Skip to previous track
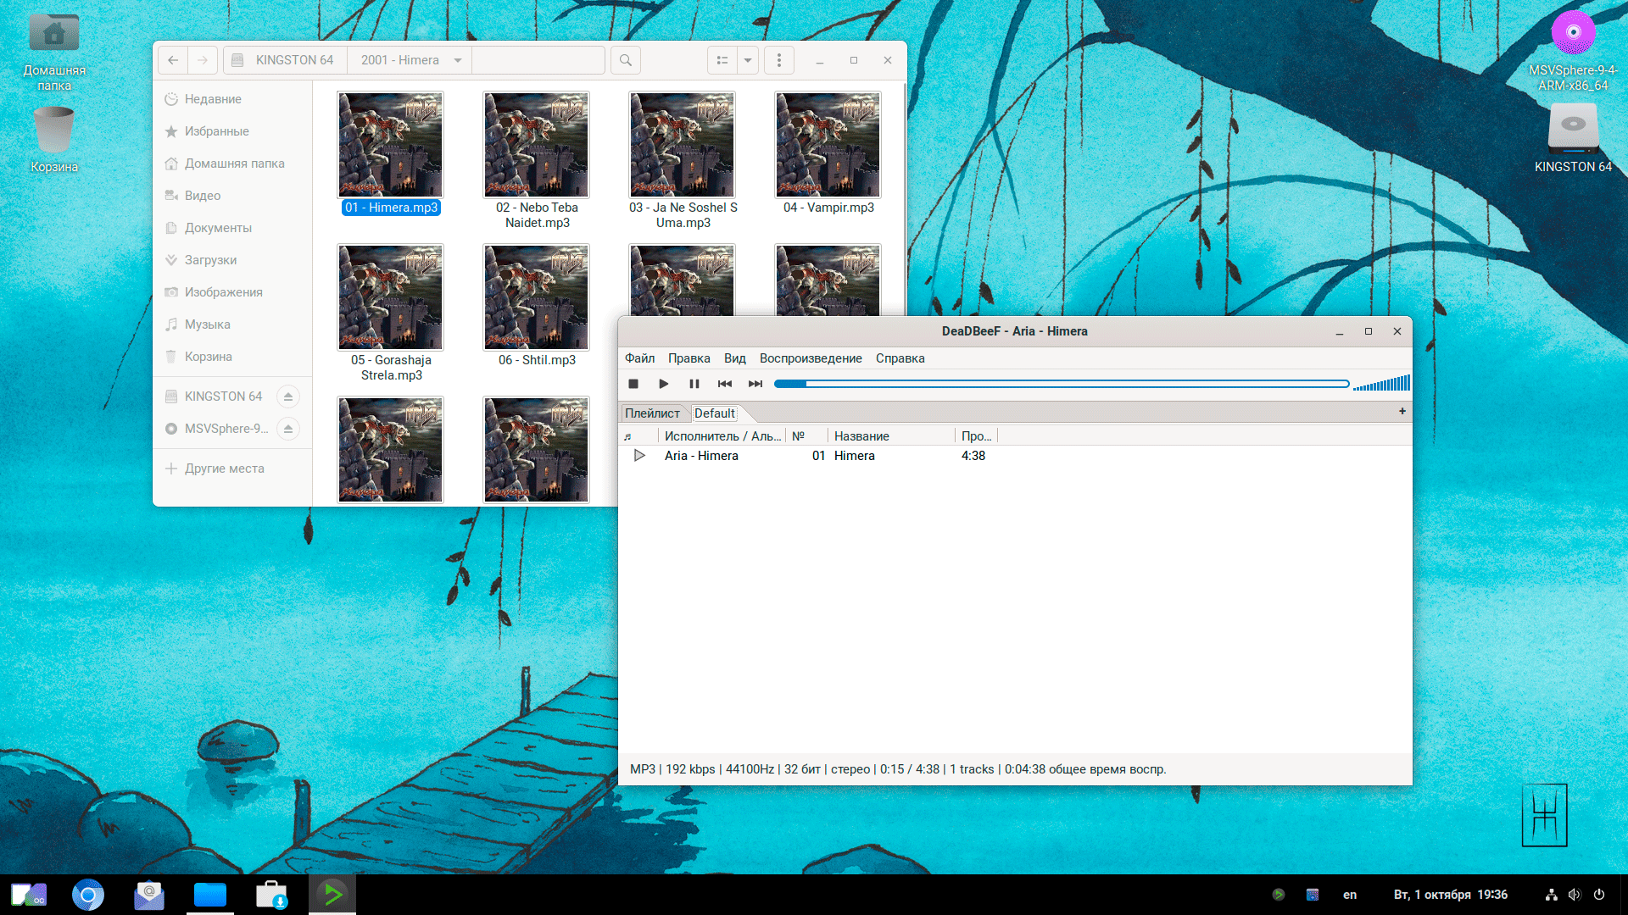Viewport: 1628px width, 915px height. coord(725,384)
